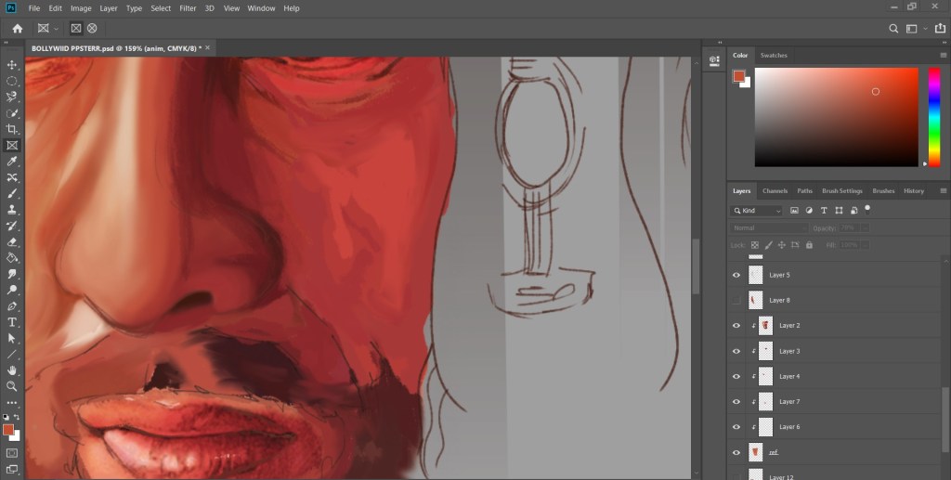This screenshot has width=951, height=480.
Task: Hide the ref layer visibility
Action: (x=736, y=453)
